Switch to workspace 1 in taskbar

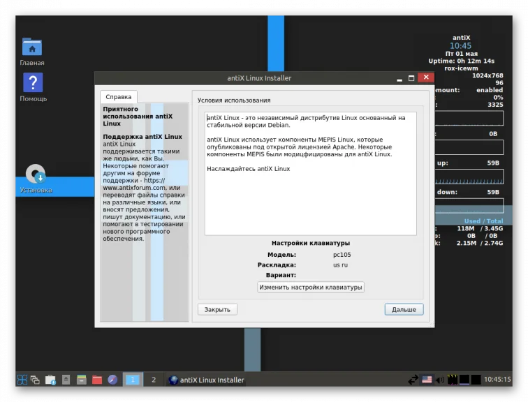[133, 380]
